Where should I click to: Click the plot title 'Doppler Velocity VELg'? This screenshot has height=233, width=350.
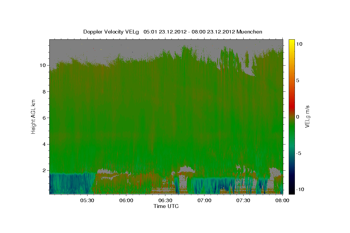tap(111, 32)
